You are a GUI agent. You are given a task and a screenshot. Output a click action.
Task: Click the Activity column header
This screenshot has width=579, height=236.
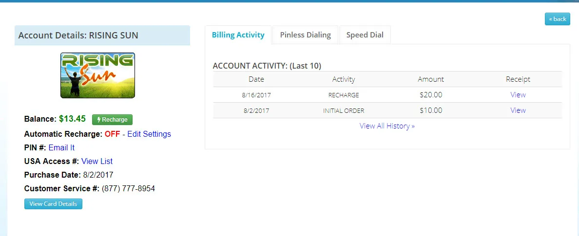coord(344,79)
